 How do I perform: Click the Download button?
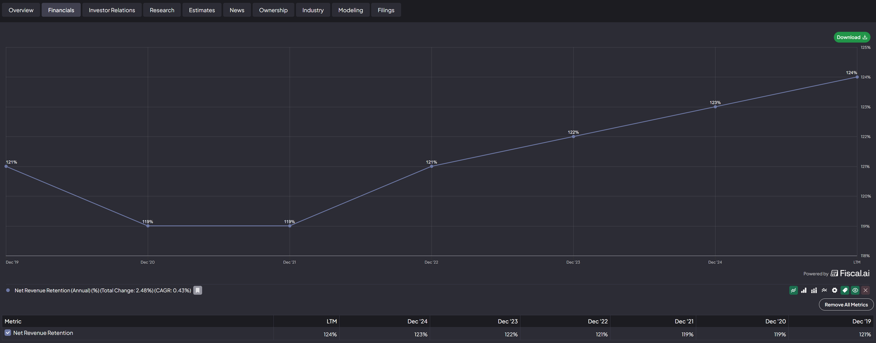(x=851, y=37)
